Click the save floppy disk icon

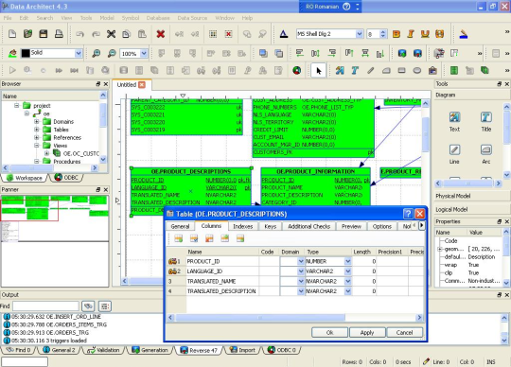(x=44, y=33)
